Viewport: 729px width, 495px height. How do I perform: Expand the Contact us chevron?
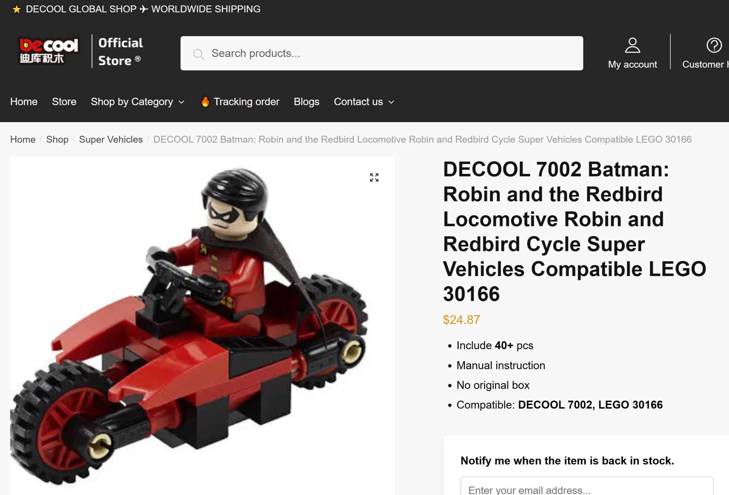click(x=391, y=102)
